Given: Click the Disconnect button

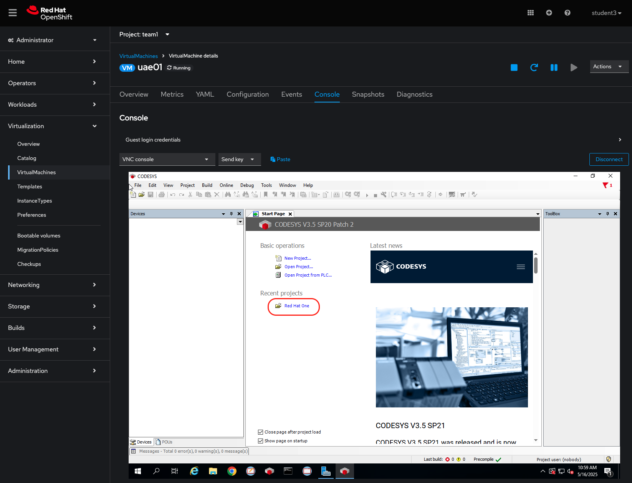Looking at the screenshot, I should (x=609, y=159).
